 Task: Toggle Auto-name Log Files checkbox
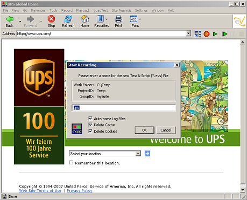(x=90, y=119)
